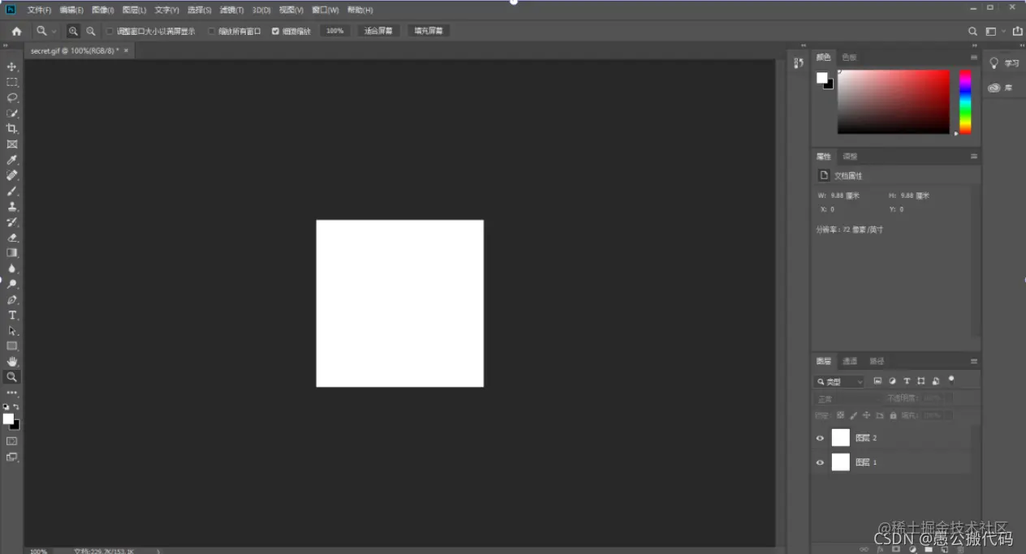Open the Libraries (库) panel
Image resolution: width=1026 pixels, height=554 pixels.
[x=1000, y=88]
